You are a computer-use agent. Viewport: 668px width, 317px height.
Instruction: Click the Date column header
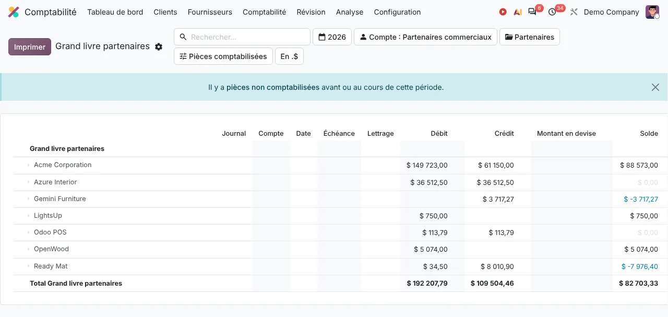click(303, 134)
